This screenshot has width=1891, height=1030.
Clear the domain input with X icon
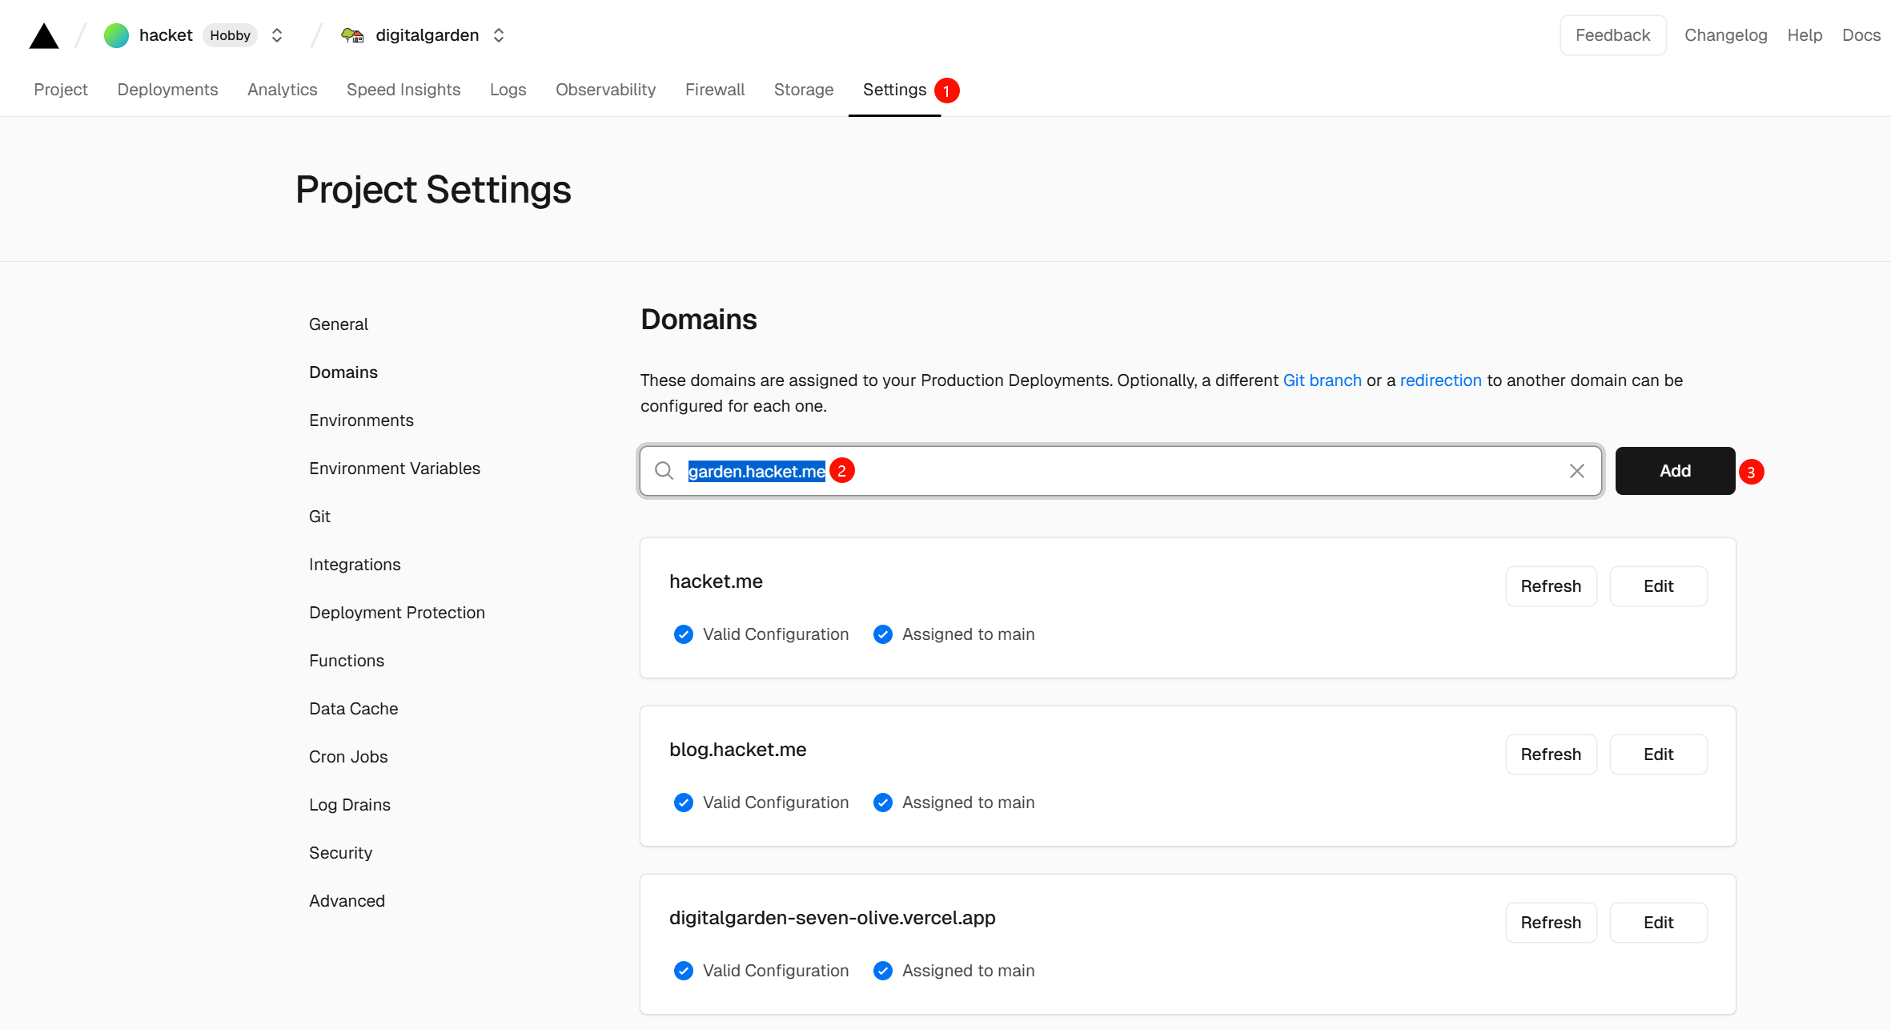(1576, 471)
